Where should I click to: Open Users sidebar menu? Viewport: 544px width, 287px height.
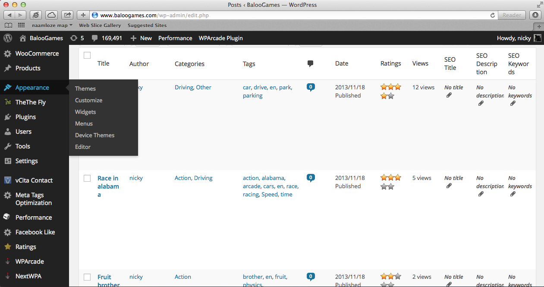[35, 132]
